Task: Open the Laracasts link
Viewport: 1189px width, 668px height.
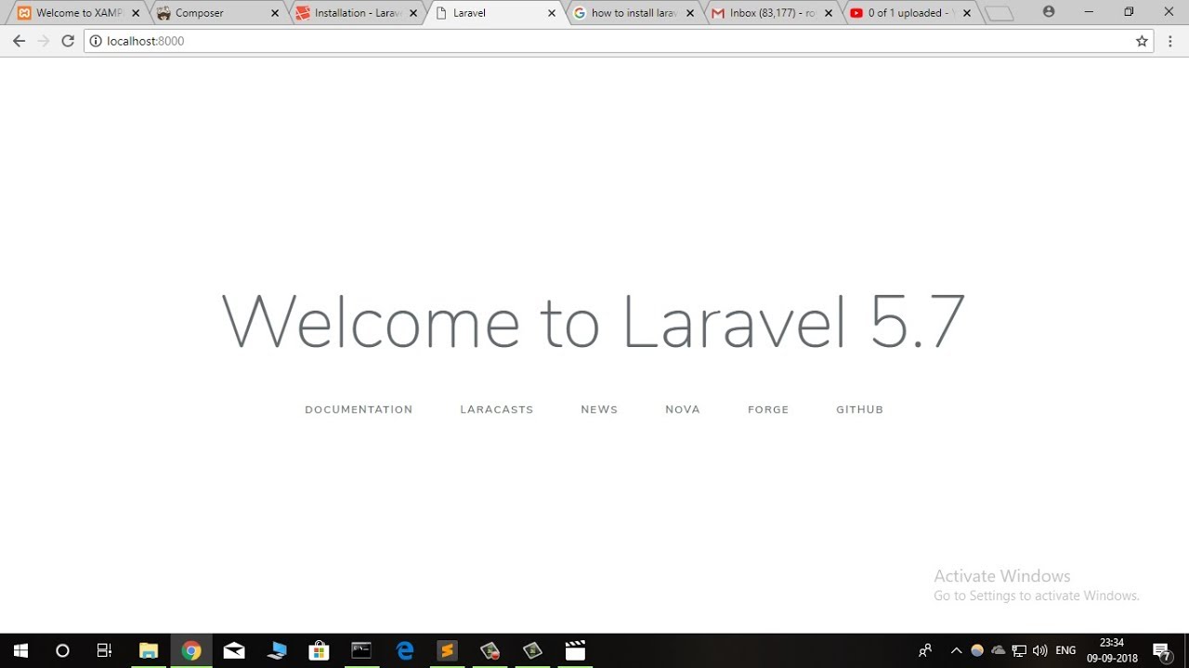Action: point(497,409)
